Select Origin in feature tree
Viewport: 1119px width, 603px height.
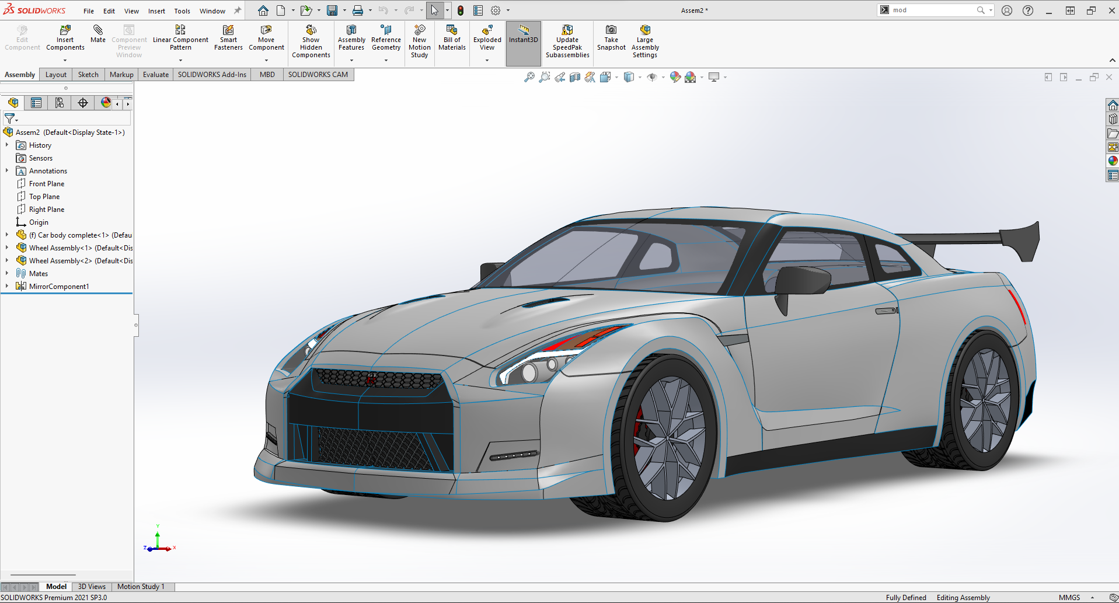point(39,222)
